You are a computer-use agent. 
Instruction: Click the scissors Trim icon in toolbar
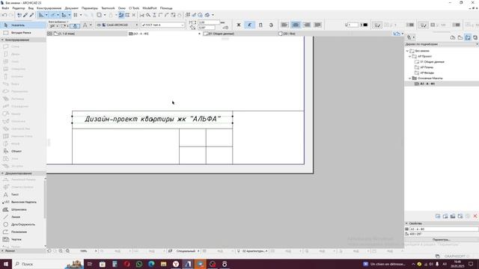pos(142,15)
